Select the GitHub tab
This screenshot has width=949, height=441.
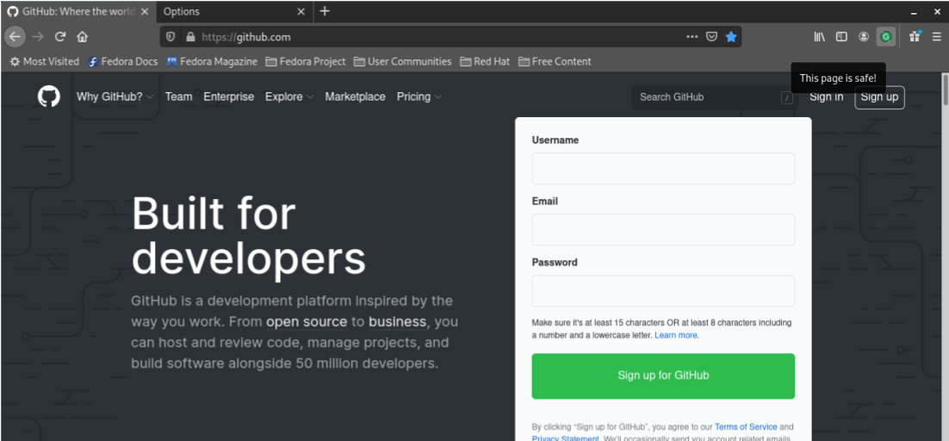pos(78,11)
